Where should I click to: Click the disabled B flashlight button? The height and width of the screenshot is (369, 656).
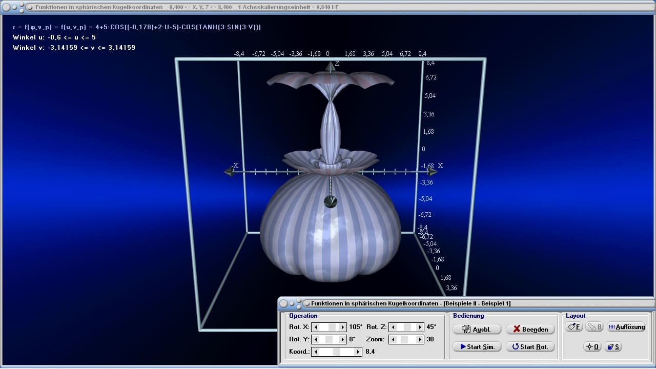pyautogui.click(x=594, y=326)
